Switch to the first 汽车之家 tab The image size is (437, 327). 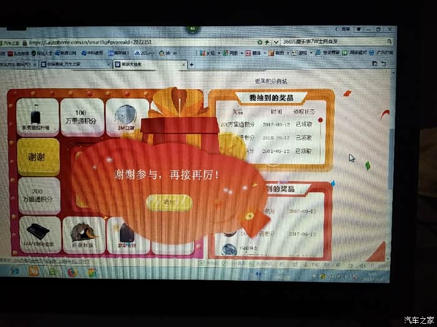[x=17, y=64]
